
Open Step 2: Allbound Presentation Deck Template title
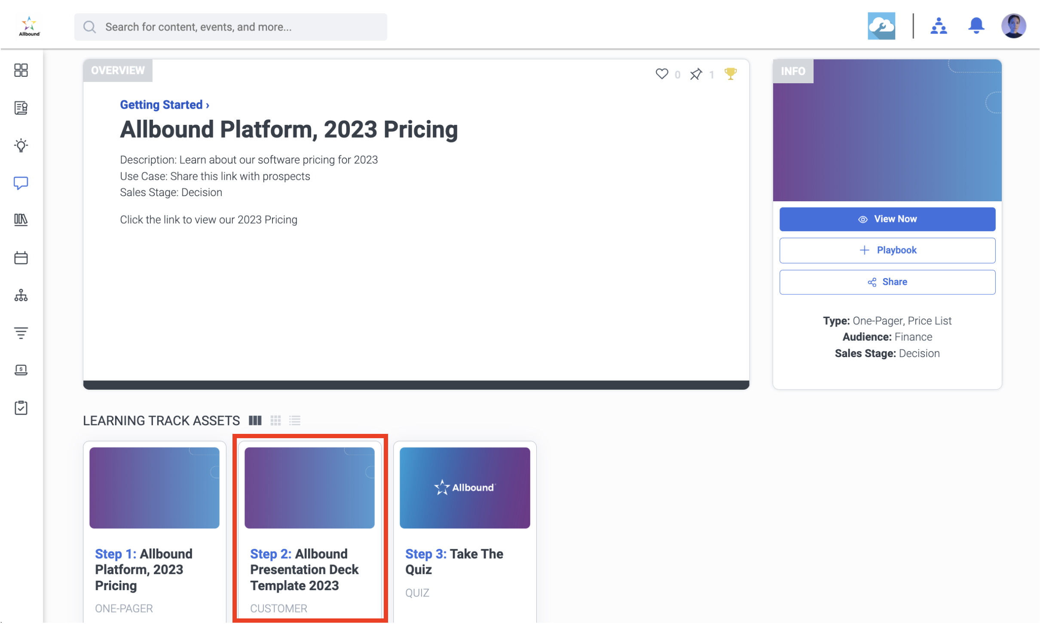point(304,570)
